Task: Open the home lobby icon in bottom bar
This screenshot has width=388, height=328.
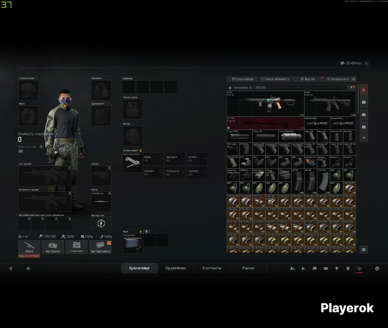Action: pos(28,268)
